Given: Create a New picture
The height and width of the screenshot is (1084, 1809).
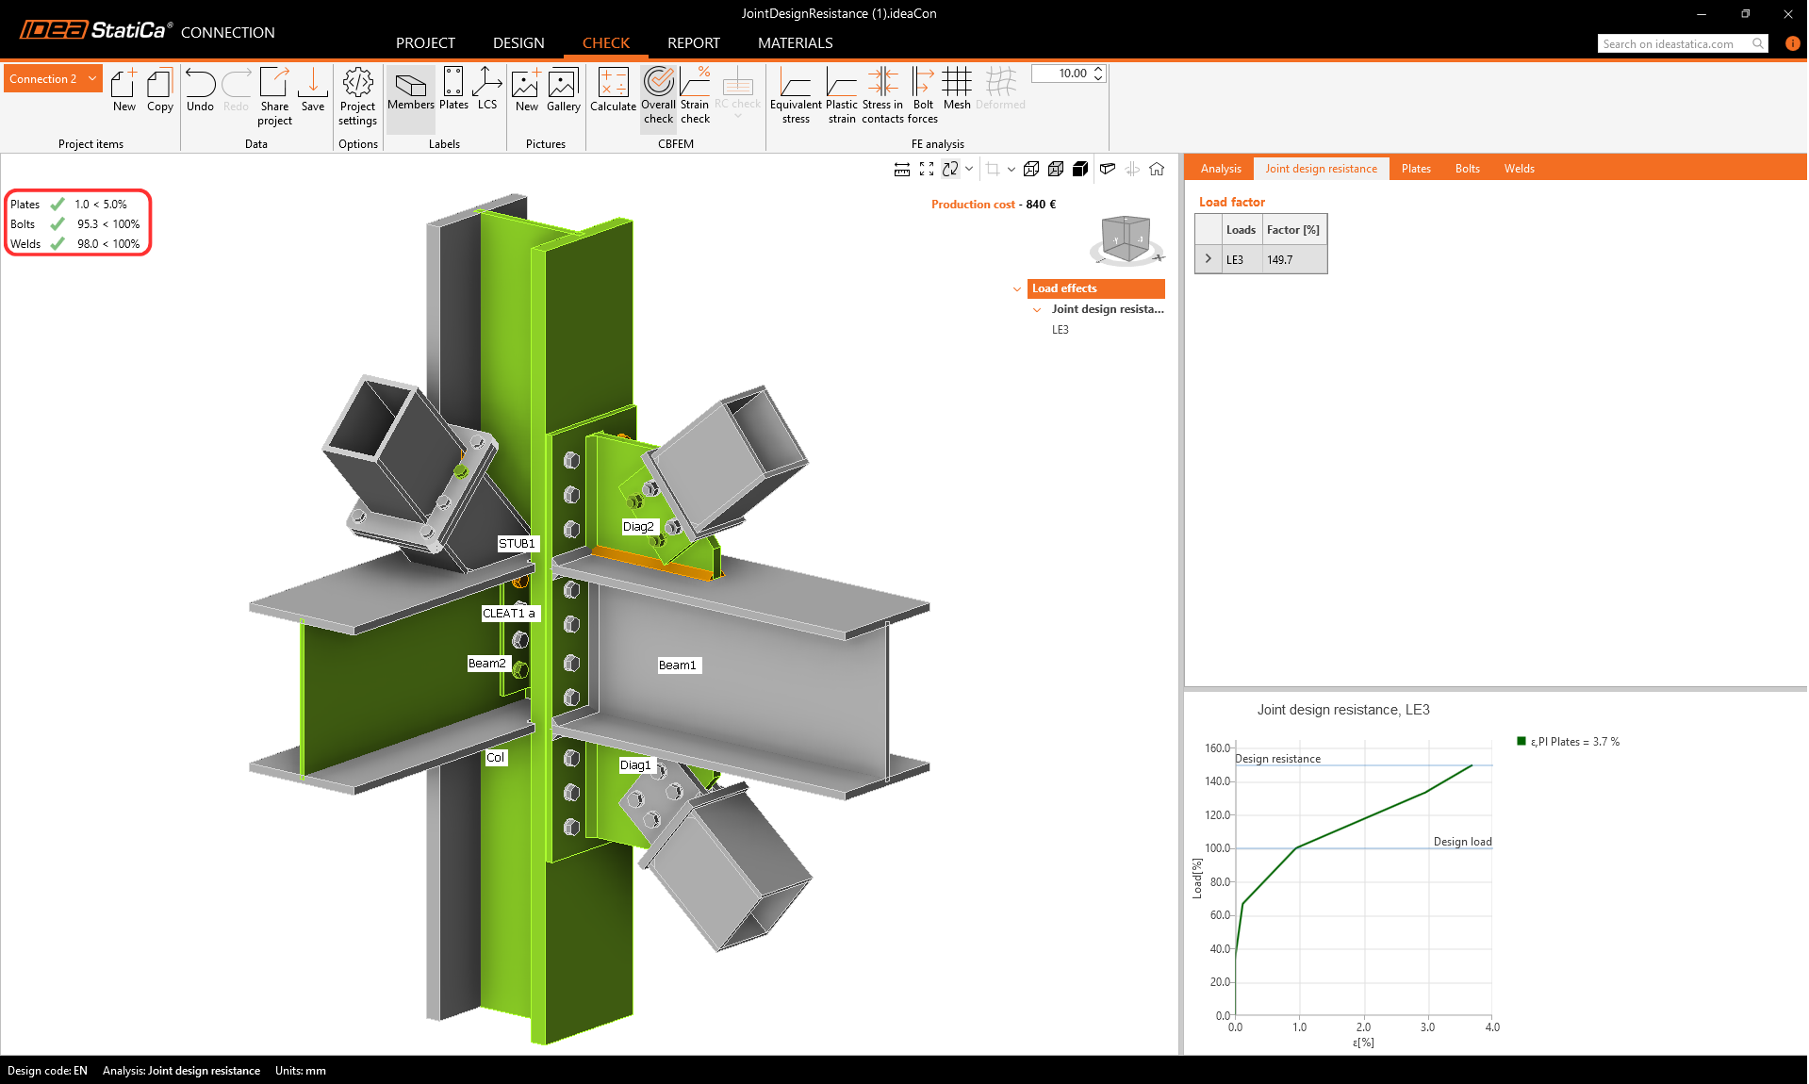Looking at the screenshot, I should tap(526, 90).
